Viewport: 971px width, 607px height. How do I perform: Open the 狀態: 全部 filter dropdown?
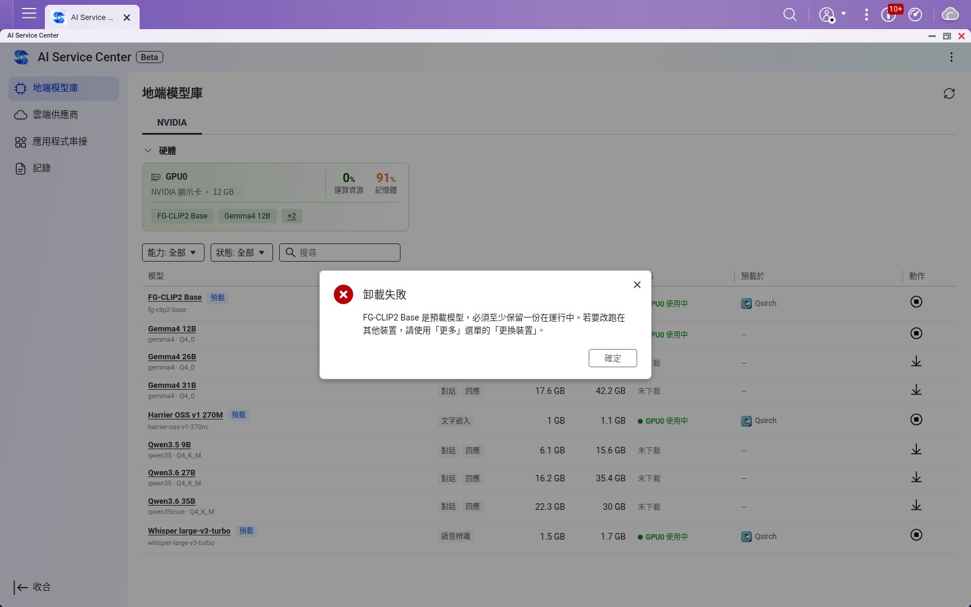tap(242, 253)
